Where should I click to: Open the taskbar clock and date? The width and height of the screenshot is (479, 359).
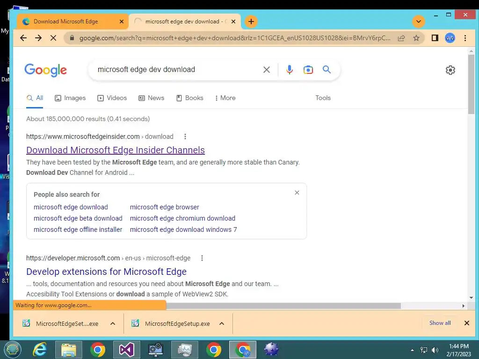[458, 350]
